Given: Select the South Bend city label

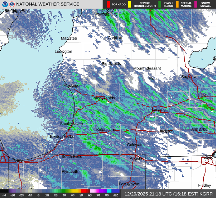Looking at the screenshot, I should [72, 157].
